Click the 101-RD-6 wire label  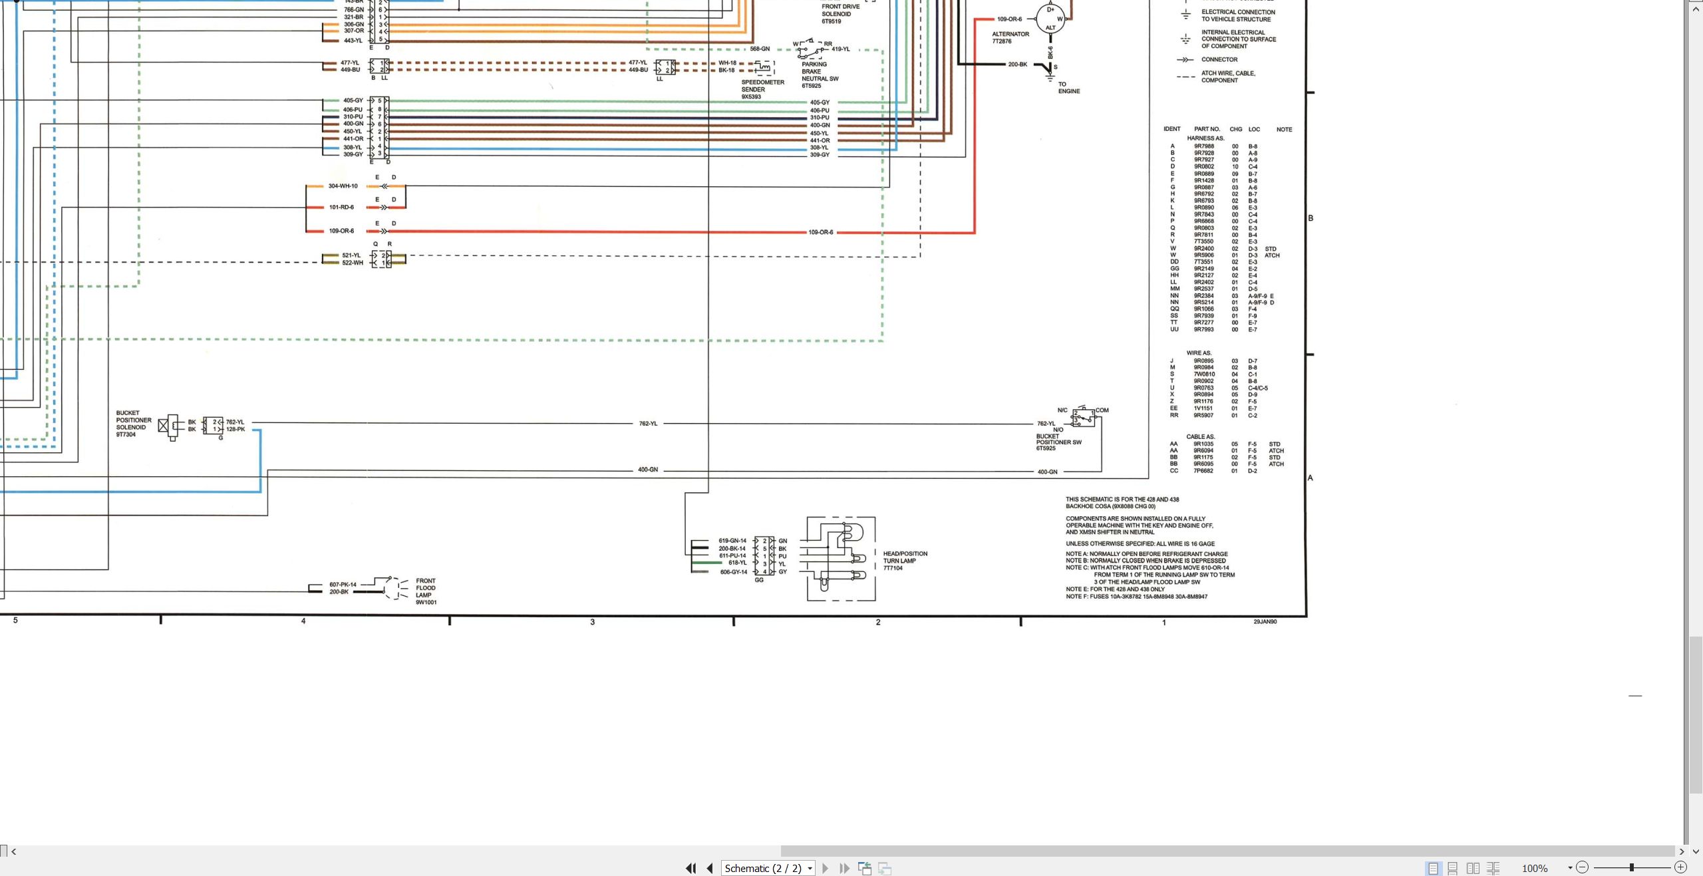(341, 208)
